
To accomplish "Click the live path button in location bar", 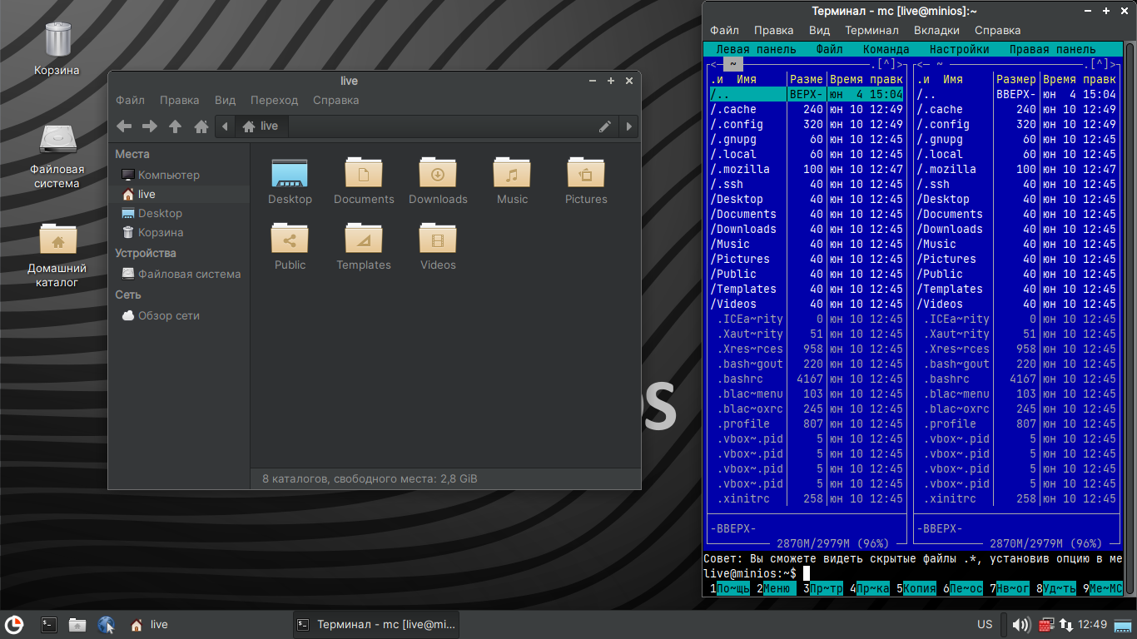I will pyautogui.click(x=261, y=126).
